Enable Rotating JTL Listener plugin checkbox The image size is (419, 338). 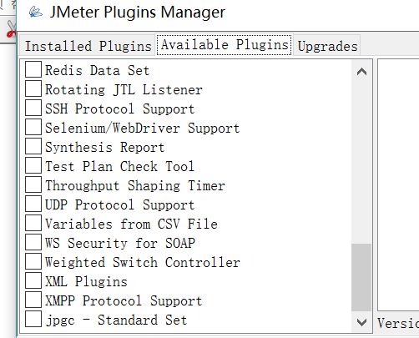[x=33, y=88]
